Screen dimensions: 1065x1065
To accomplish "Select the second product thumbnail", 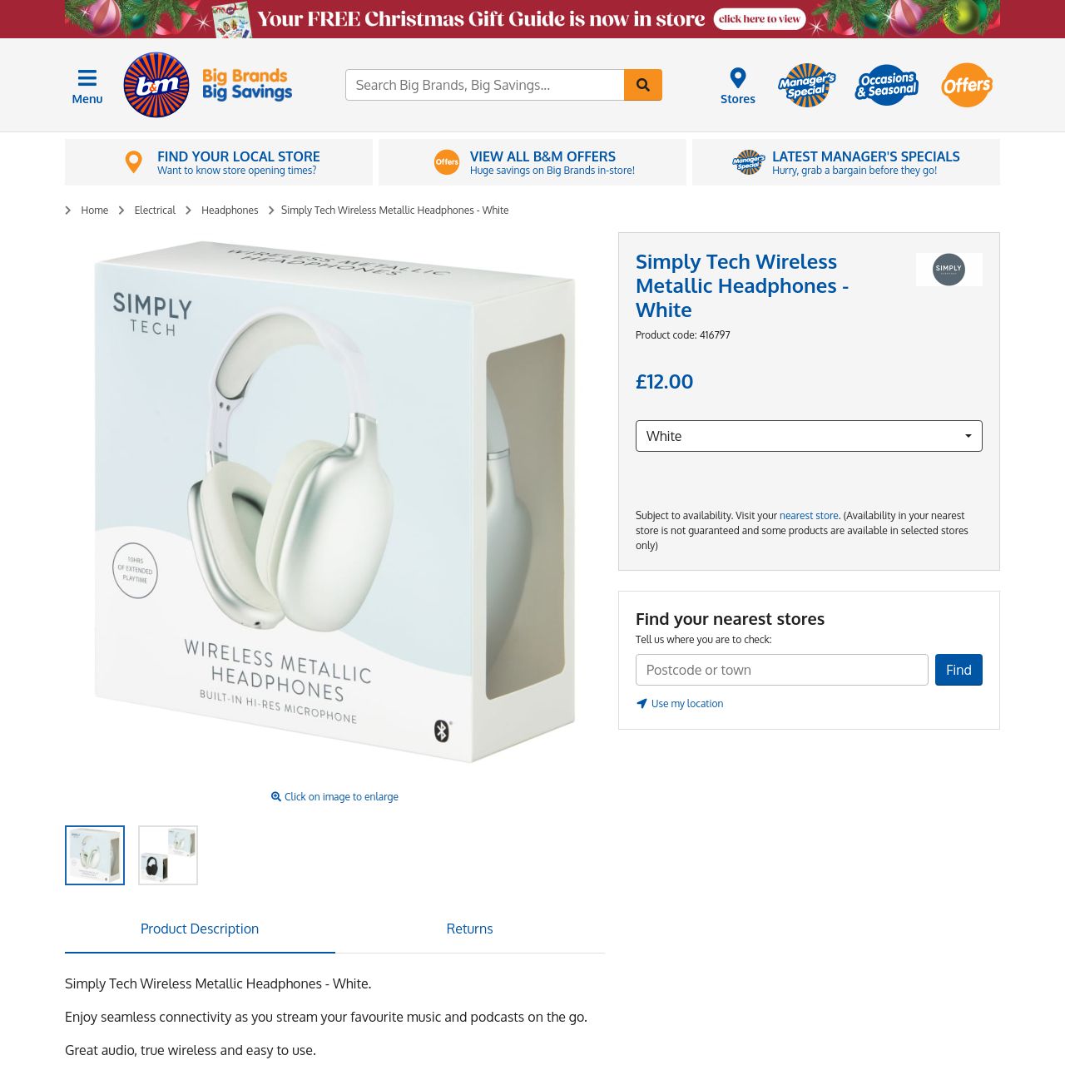I will [x=168, y=855].
